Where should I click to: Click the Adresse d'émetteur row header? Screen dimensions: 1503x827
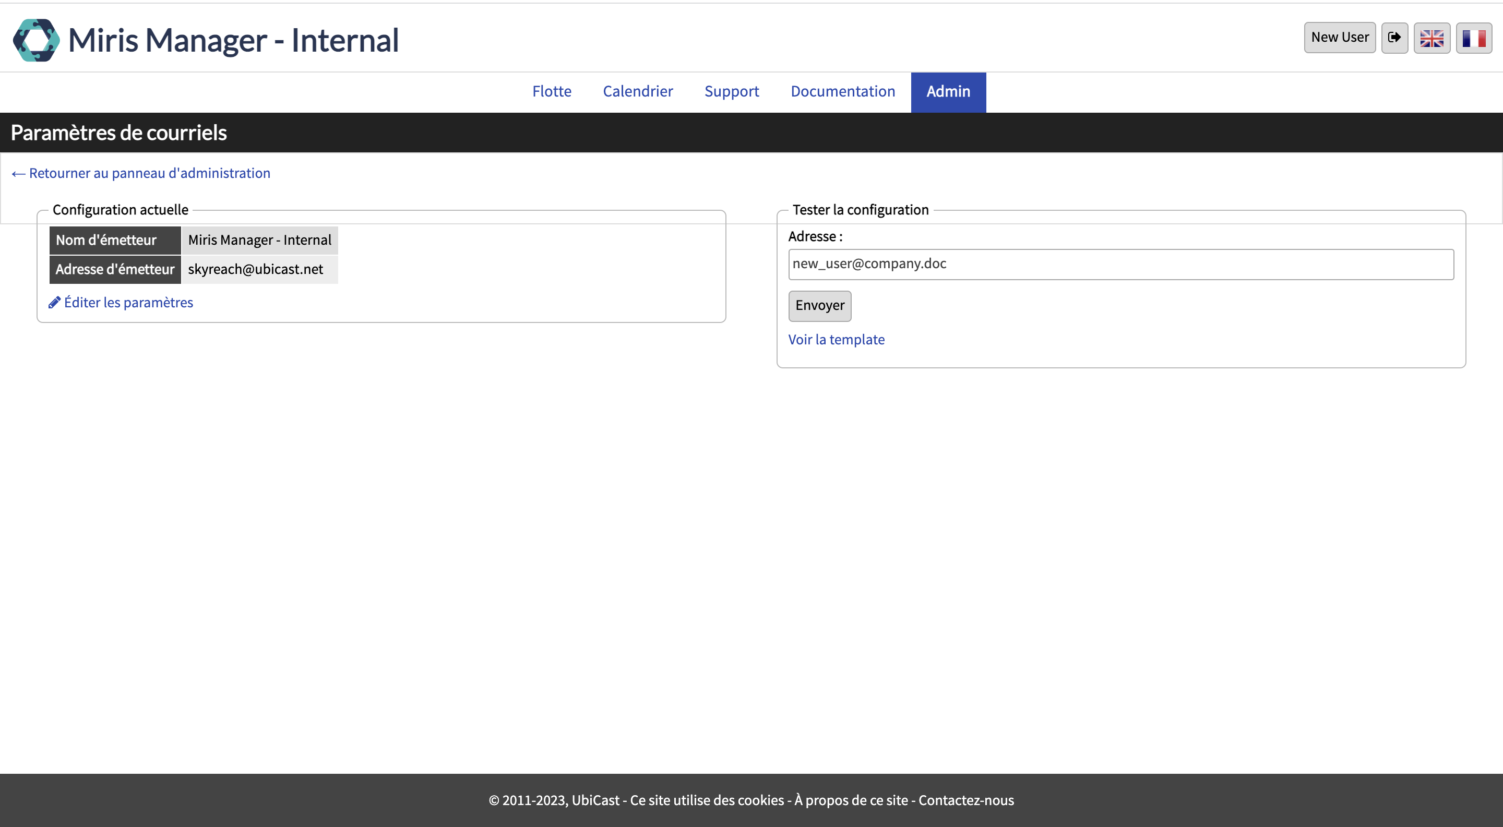pos(115,269)
